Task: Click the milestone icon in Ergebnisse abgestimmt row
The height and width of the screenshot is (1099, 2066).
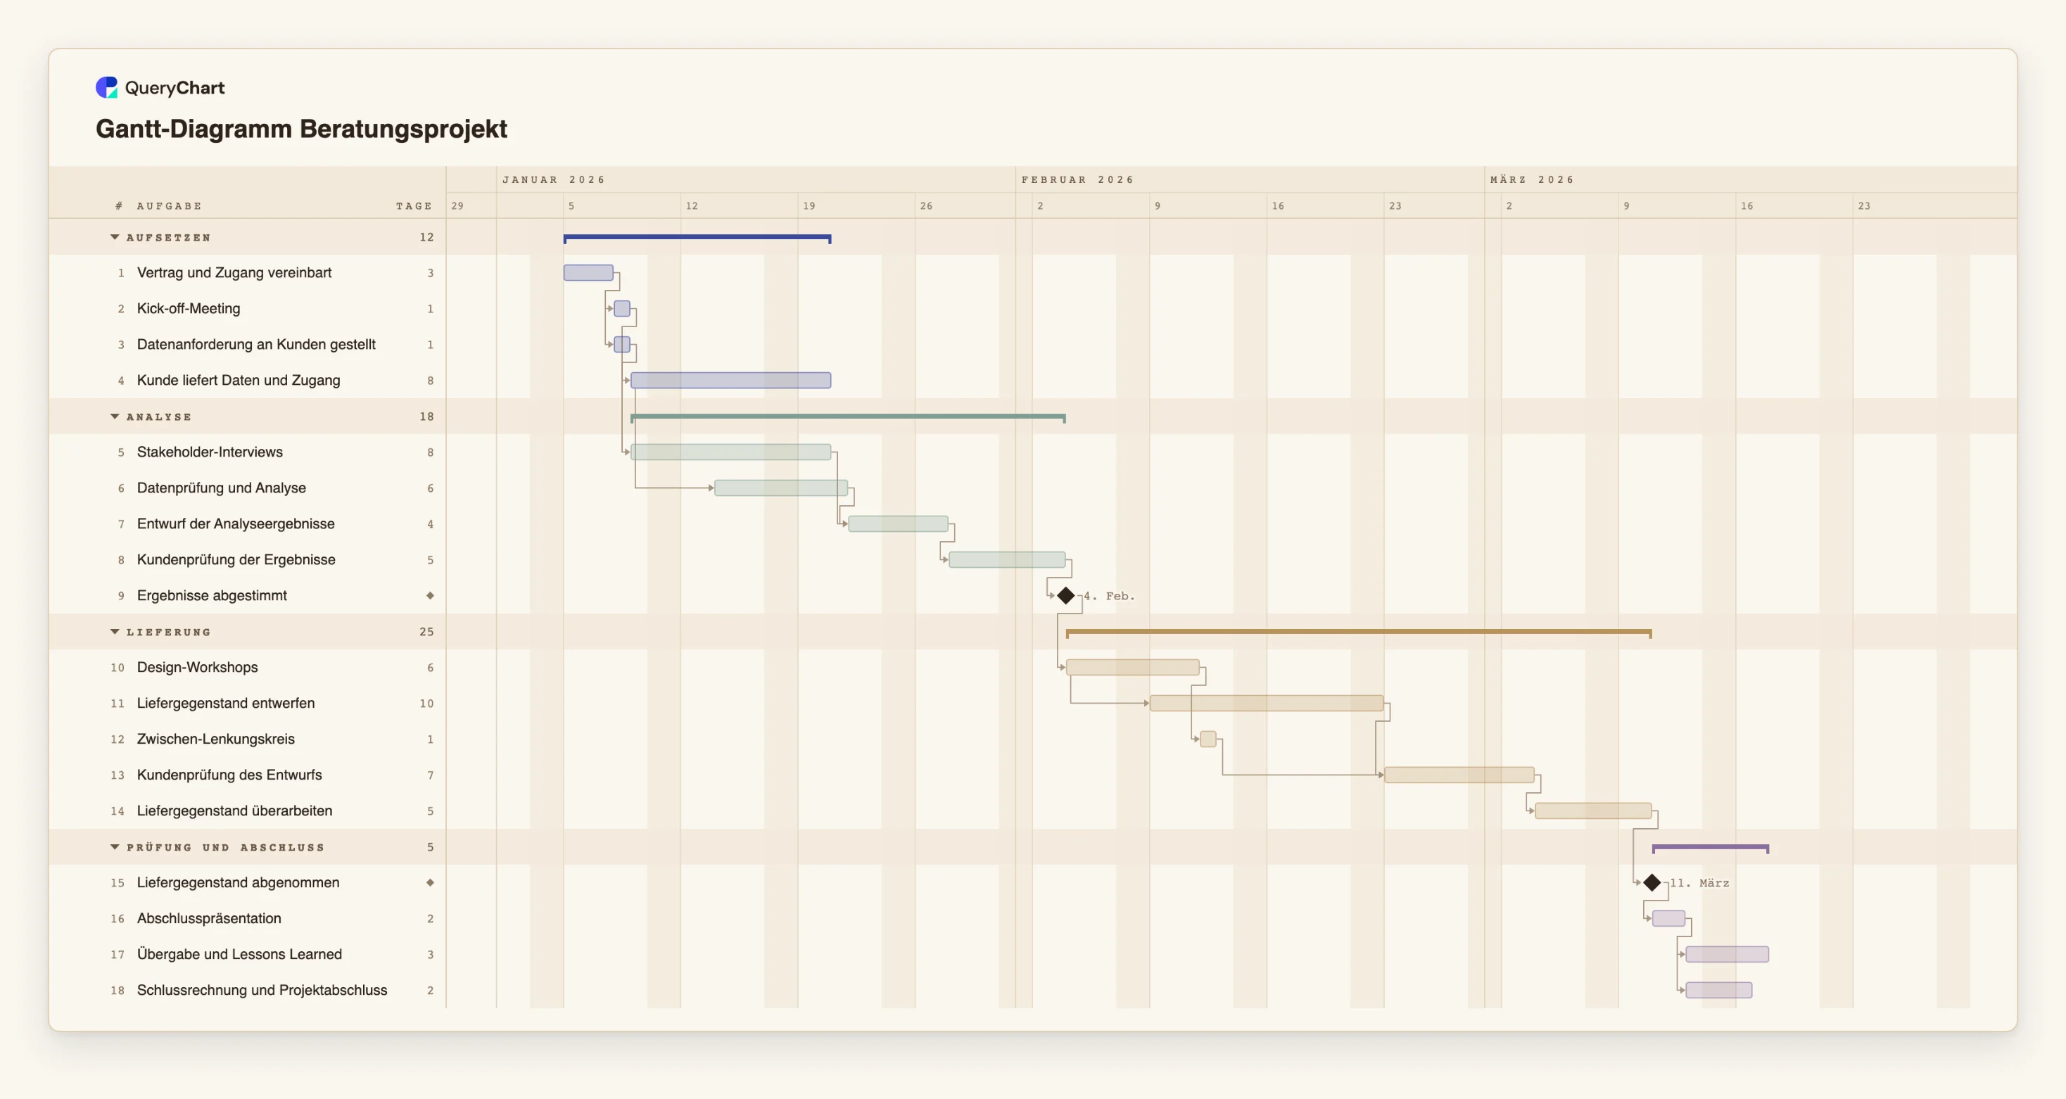Action: tap(430, 595)
